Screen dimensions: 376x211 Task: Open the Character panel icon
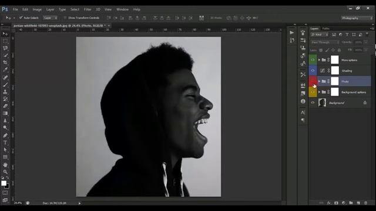303,112
